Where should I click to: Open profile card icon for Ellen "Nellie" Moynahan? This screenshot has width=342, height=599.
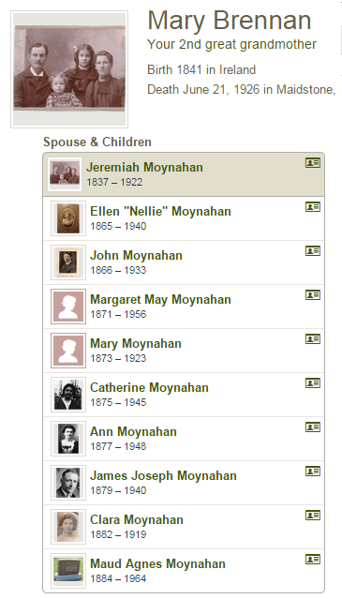tap(313, 207)
